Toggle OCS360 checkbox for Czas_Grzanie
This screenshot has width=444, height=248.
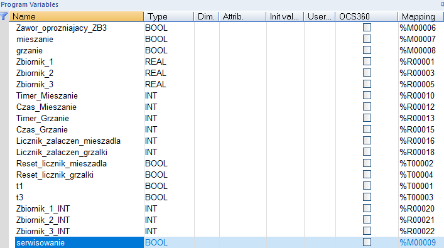(367, 129)
